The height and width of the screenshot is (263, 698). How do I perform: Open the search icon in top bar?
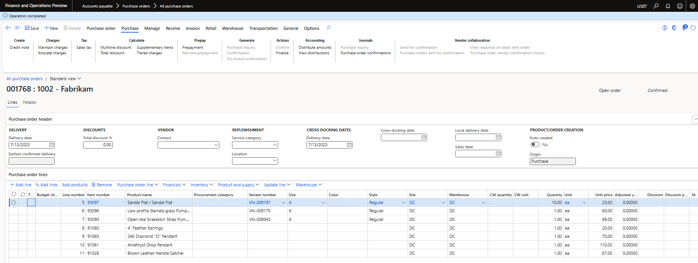[656, 6]
